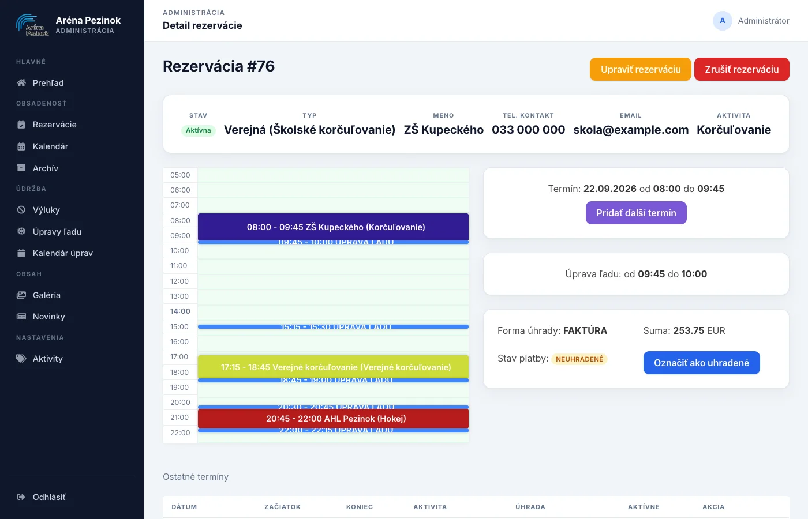Select the 20:45 - 22:00 AHL Pezinok event
This screenshot has height=519, width=808.
[333, 419]
